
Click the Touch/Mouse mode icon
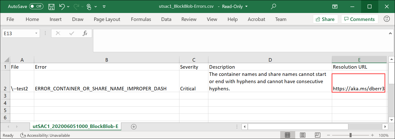[x=89, y=7]
